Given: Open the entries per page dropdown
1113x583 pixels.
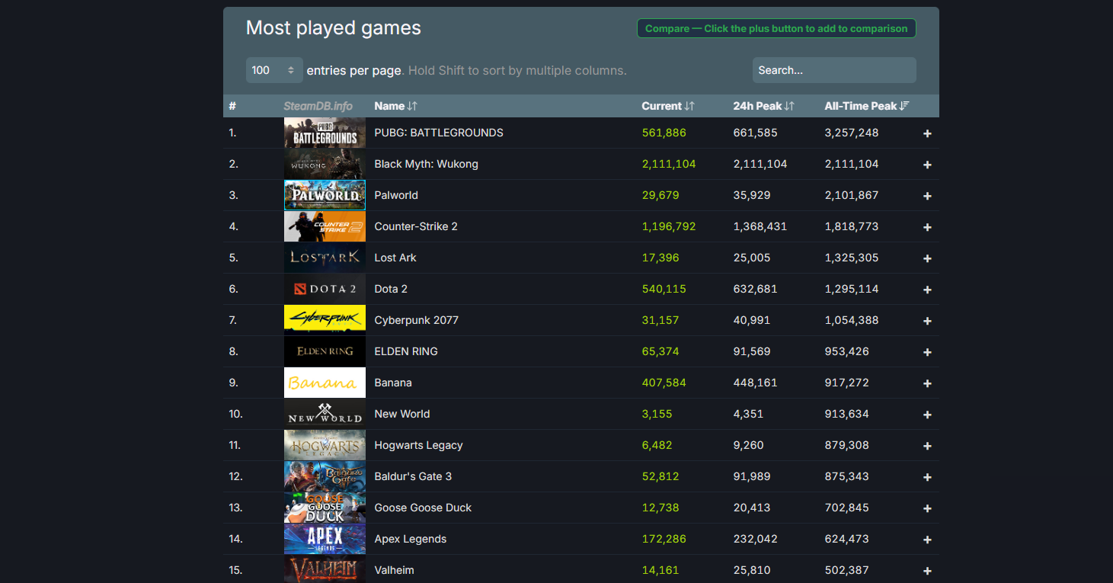Looking at the screenshot, I should (x=273, y=70).
